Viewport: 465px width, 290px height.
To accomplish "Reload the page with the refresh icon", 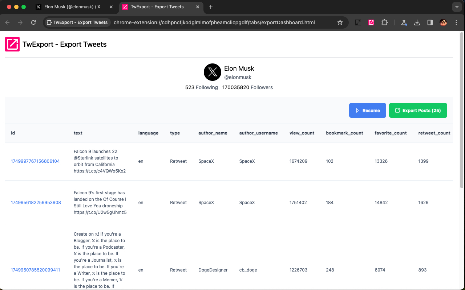I will [x=33, y=22].
